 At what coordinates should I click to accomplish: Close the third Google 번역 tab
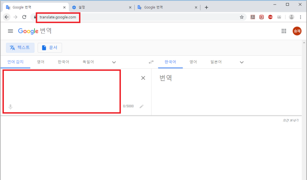(x=196, y=7)
